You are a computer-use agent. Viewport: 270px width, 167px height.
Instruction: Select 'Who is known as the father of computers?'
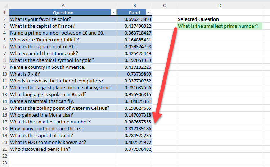63,81
